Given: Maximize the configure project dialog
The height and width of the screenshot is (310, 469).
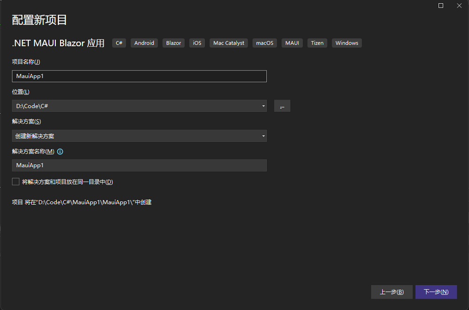Looking at the screenshot, I should pos(440,6).
